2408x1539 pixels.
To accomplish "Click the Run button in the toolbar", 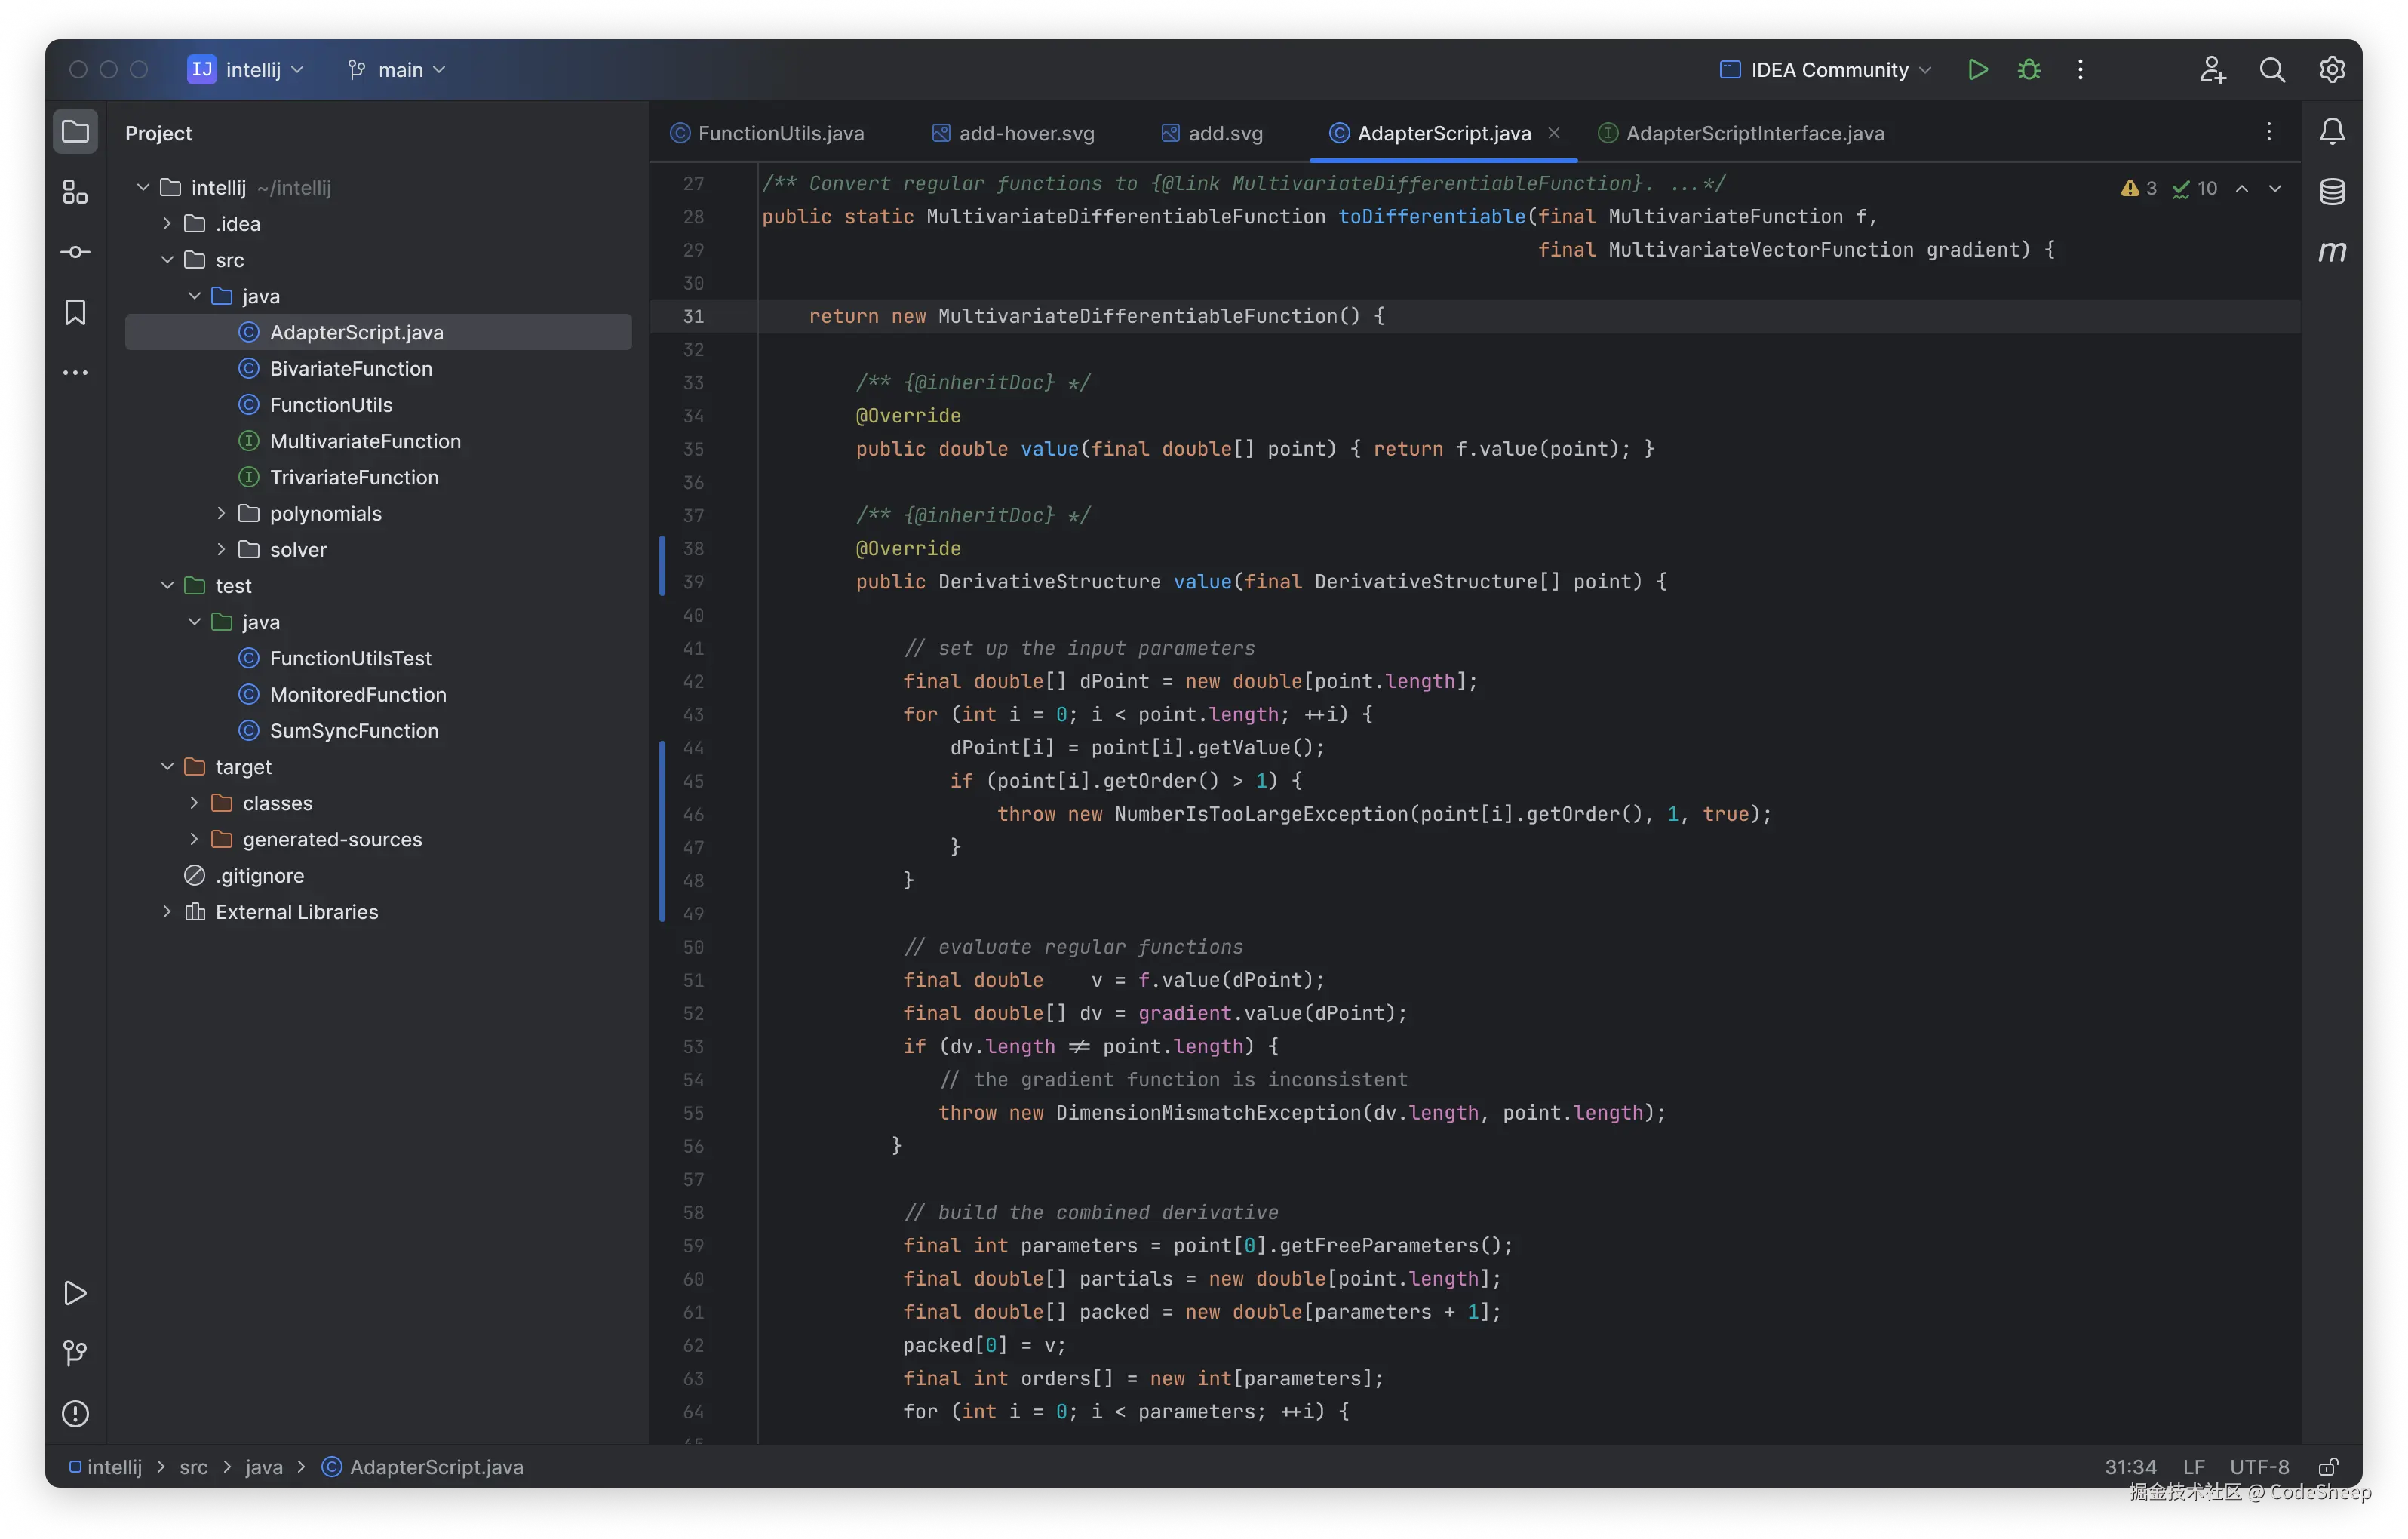I will coord(1977,70).
